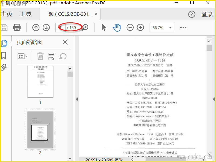Image resolution: width=216 pixels, height=162 pixels.
Task: Click the page number input field
Action: click(60, 28)
